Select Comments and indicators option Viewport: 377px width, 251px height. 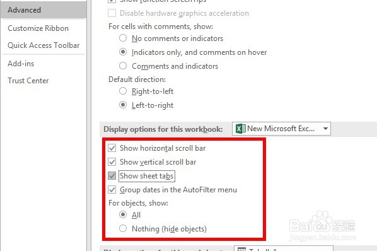point(123,66)
